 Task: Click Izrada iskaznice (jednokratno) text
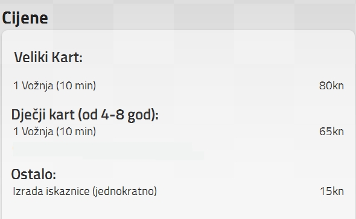click(84, 191)
